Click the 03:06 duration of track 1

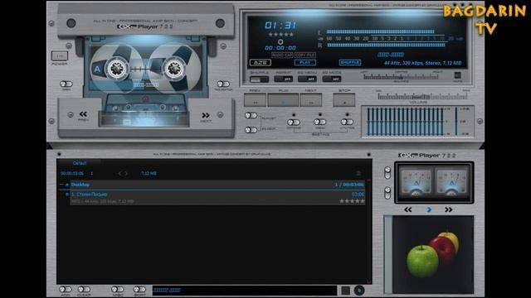point(358,195)
